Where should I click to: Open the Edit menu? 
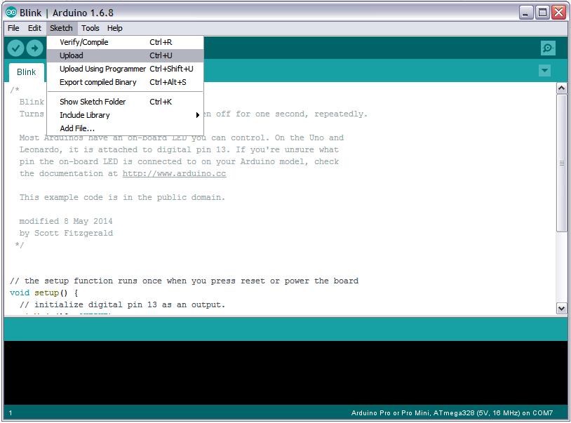coord(34,28)
